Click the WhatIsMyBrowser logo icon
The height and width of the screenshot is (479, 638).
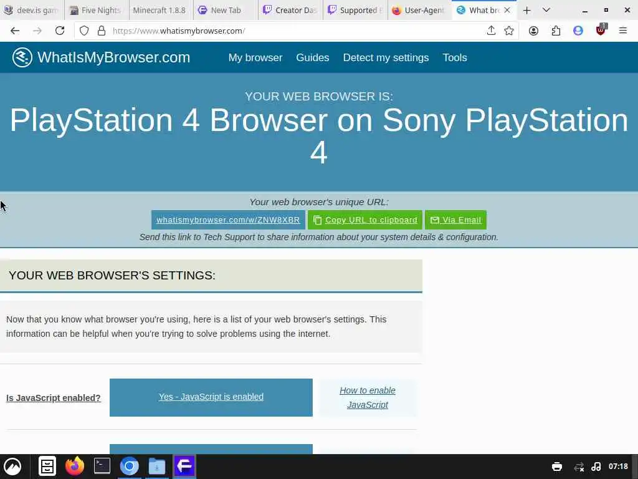click(22, 57)
